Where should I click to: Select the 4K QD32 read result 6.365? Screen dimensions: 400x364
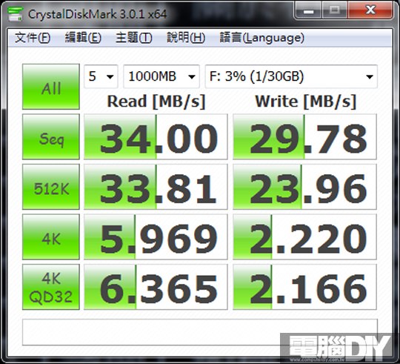click(x=156, y=287)
